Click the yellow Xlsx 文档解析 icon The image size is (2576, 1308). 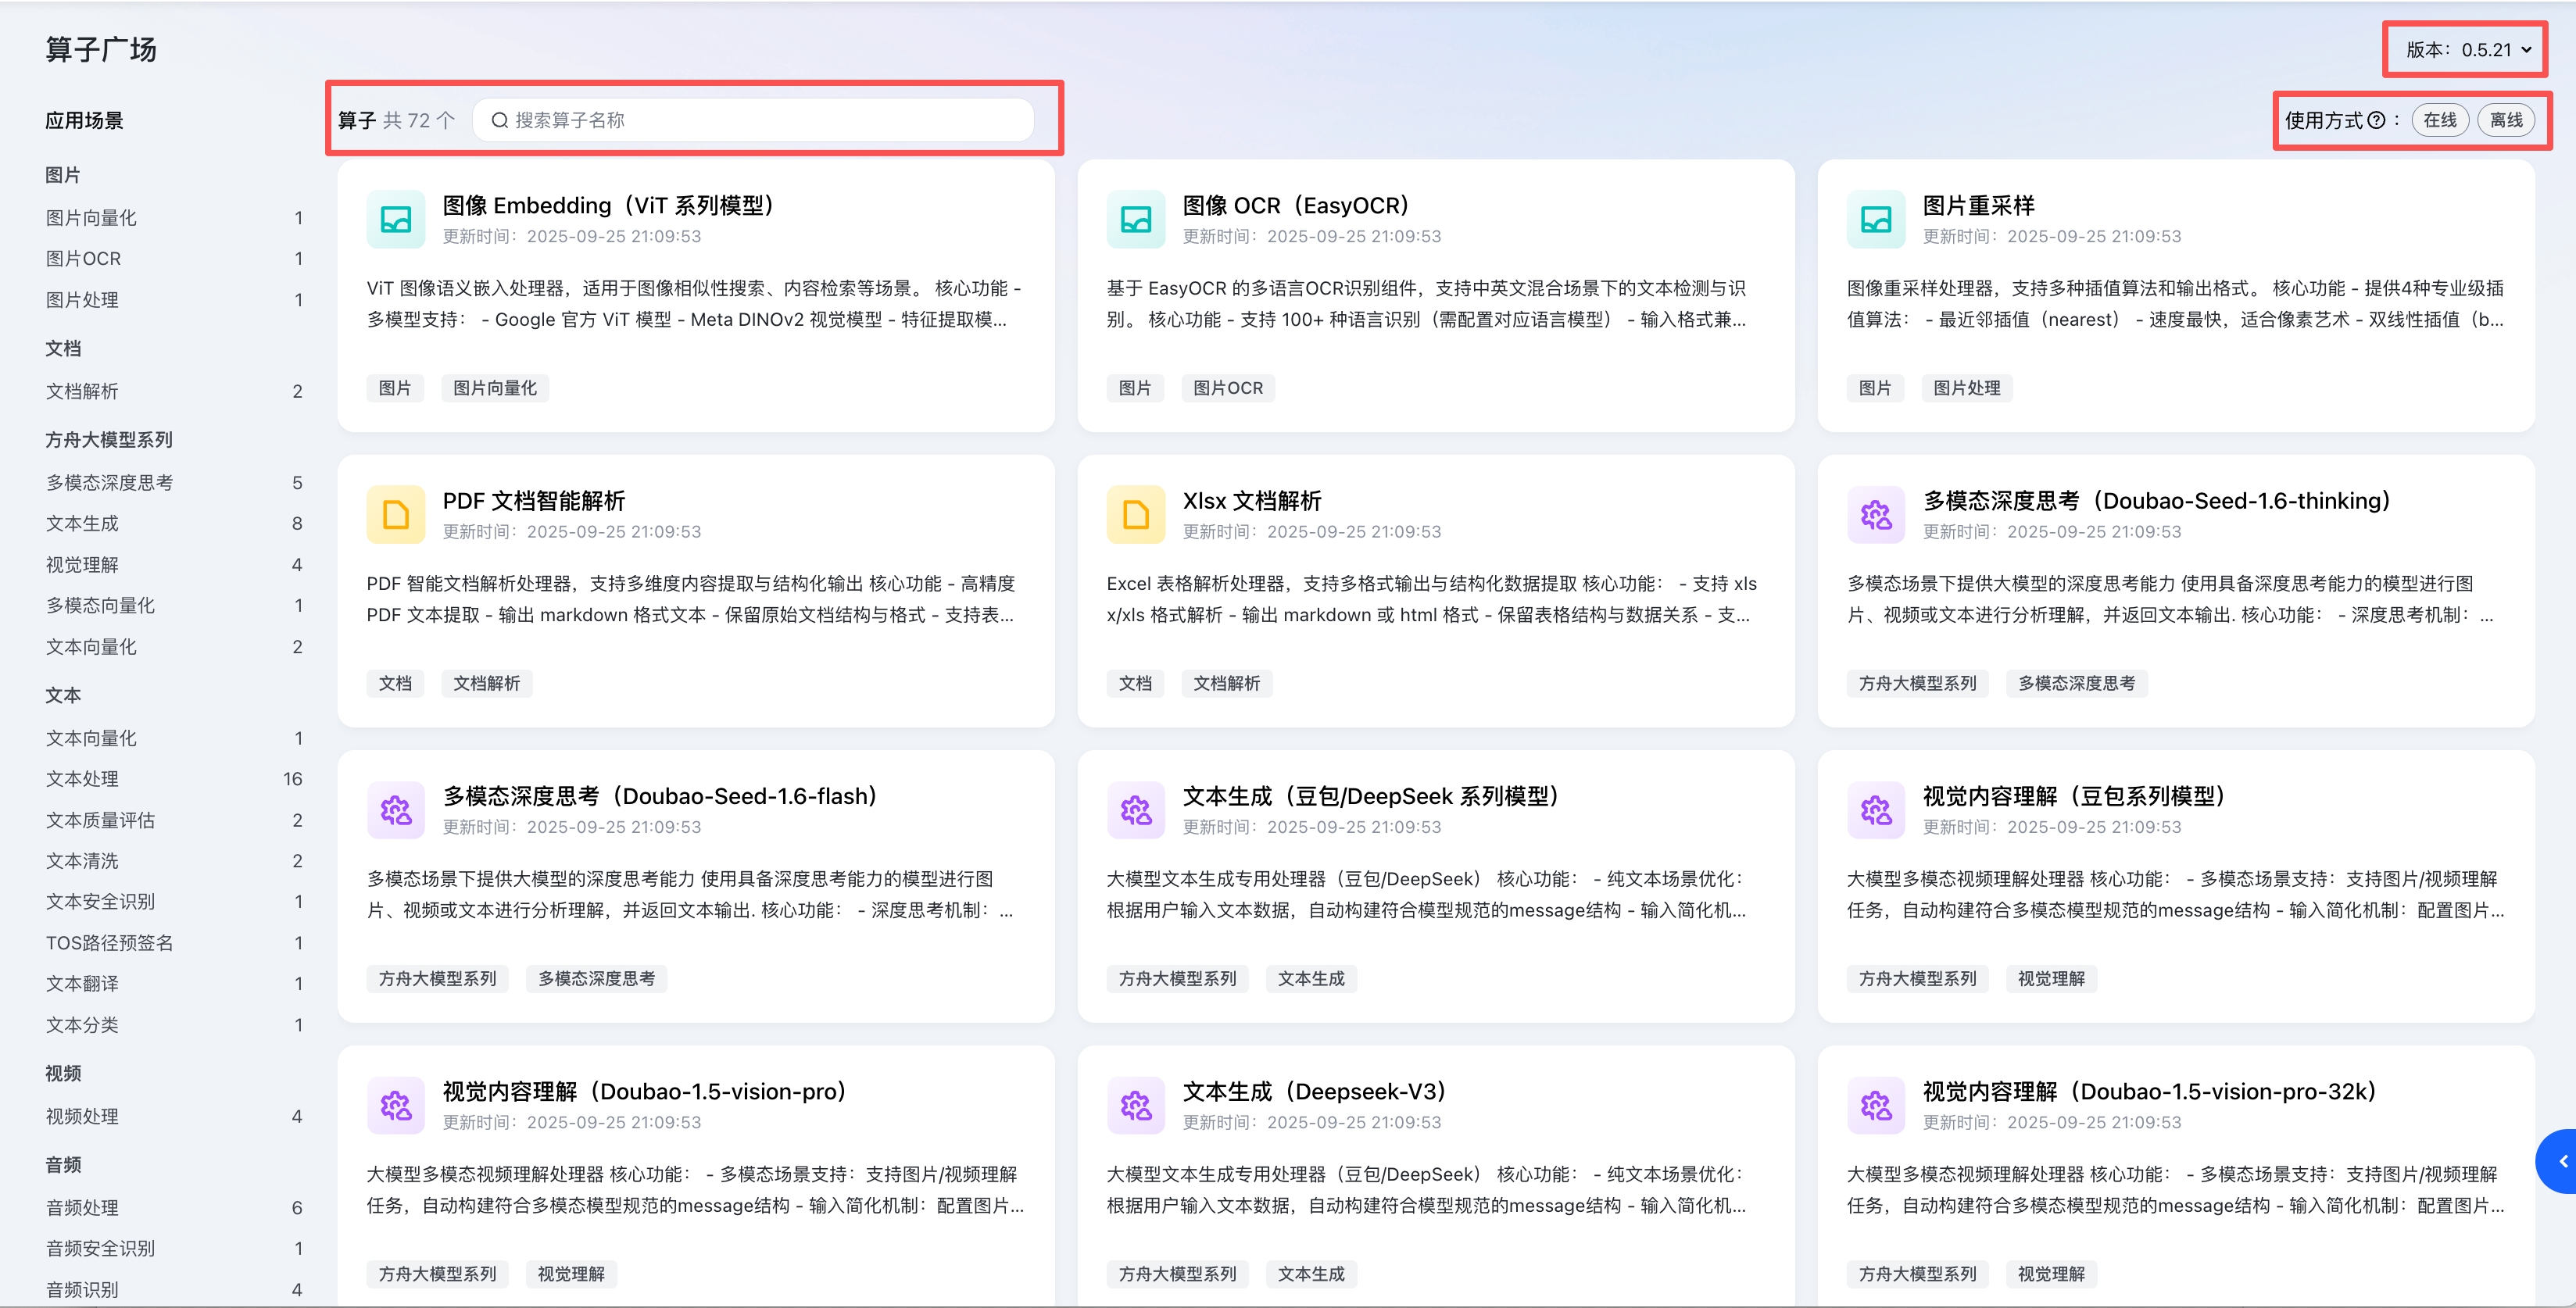1135,515
